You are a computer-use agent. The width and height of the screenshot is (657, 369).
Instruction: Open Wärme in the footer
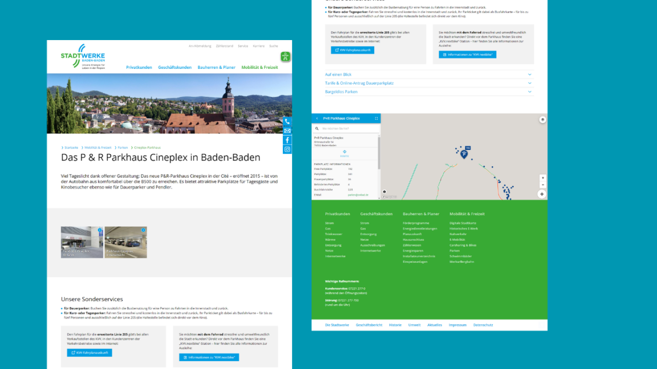click(330, 240)
